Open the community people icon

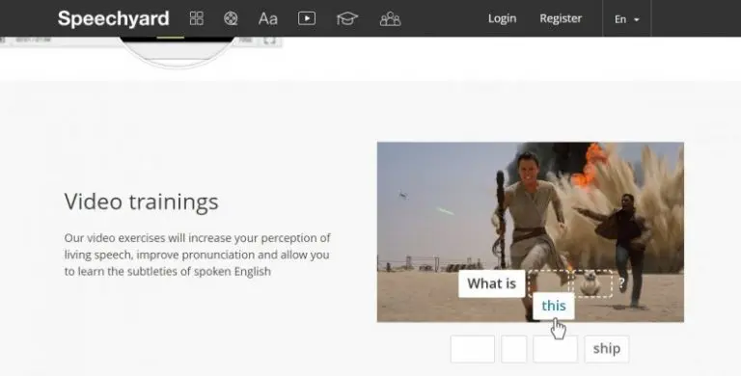[391, 19]
